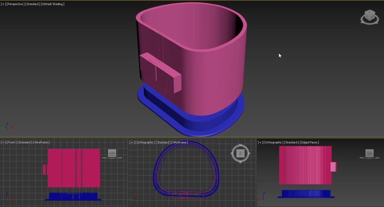This screenshot has width=384, height=207.
Task: Open the [Wireframe] menu in Front viewport
Action: [41, 142]
